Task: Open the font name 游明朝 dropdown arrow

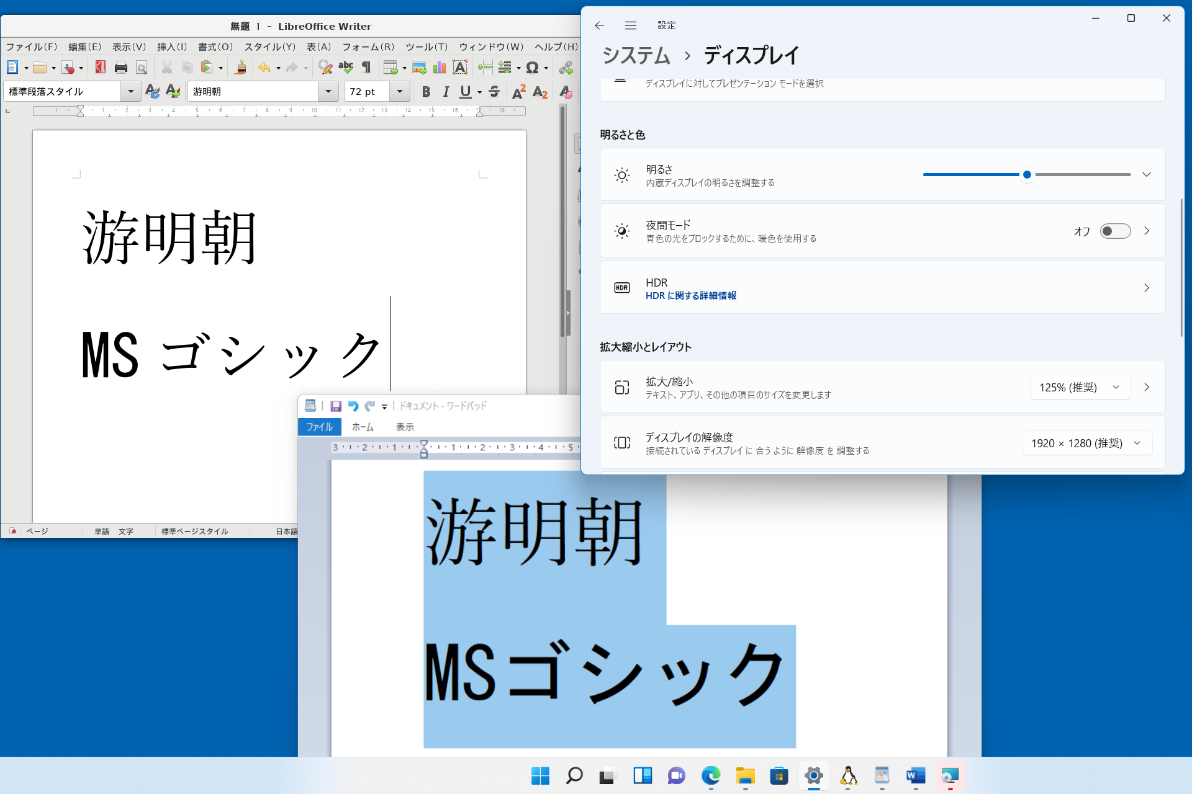Action: pos(328,92)
